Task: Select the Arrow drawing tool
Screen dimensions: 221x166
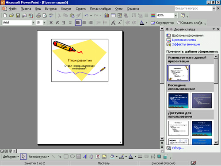Action: click(60, 157)
